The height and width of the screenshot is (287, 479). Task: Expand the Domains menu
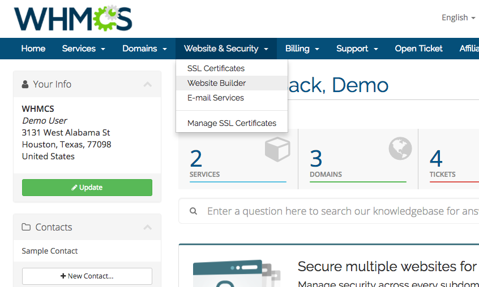[144, 49]
